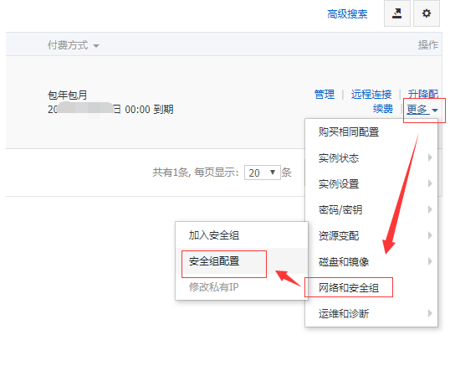This screenshot has width=455, height=371.
Task: Open 实例状态 submenu item
Action: click(371, 157)
